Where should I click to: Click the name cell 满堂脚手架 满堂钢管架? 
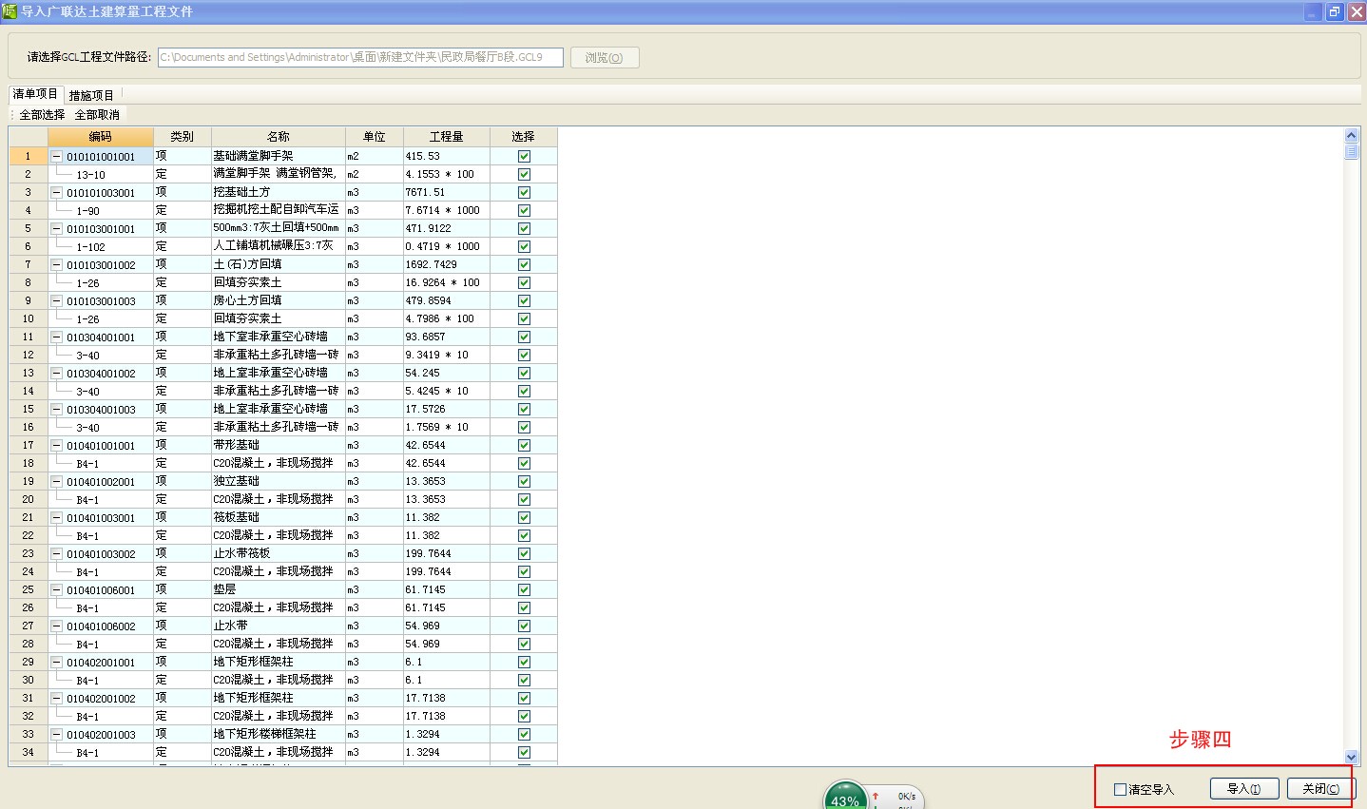click(x=279, y=174)
